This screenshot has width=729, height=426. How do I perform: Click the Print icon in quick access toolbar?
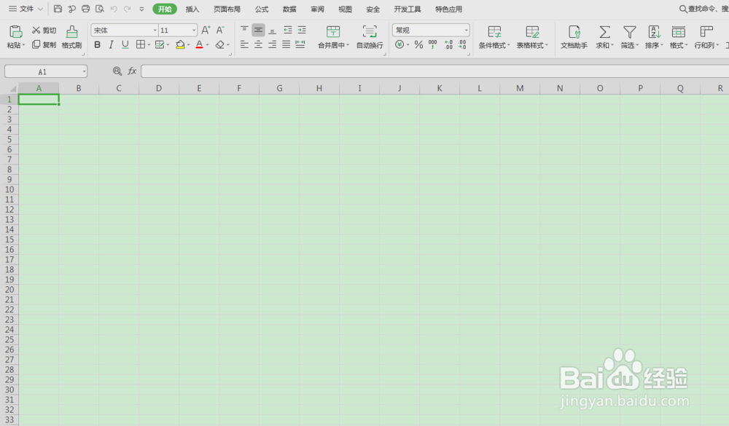(85, 9)
